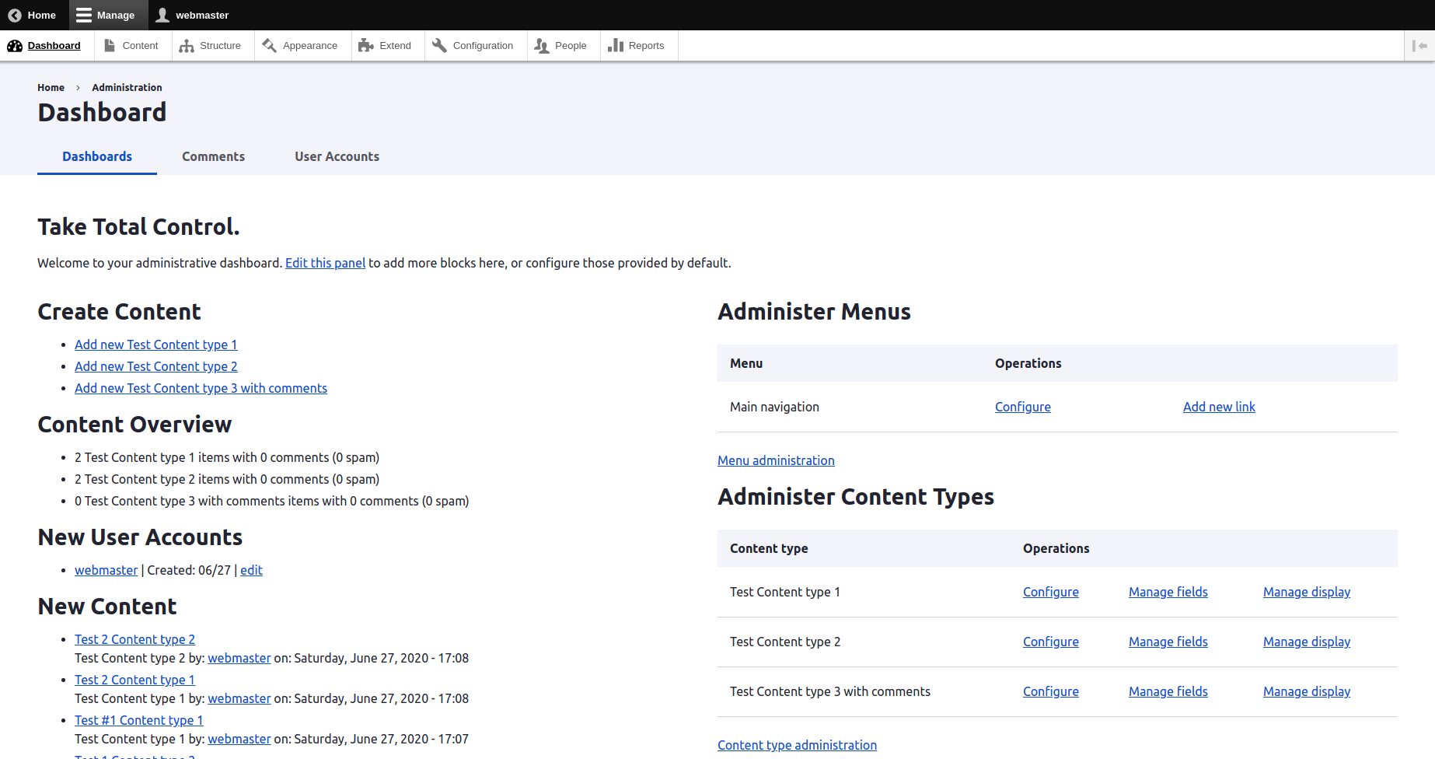
Task: Open the User Accounts tab
Action: click(337, 156)
